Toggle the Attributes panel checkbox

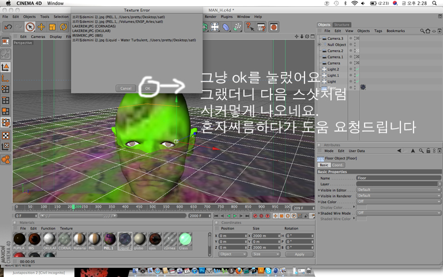319,145
